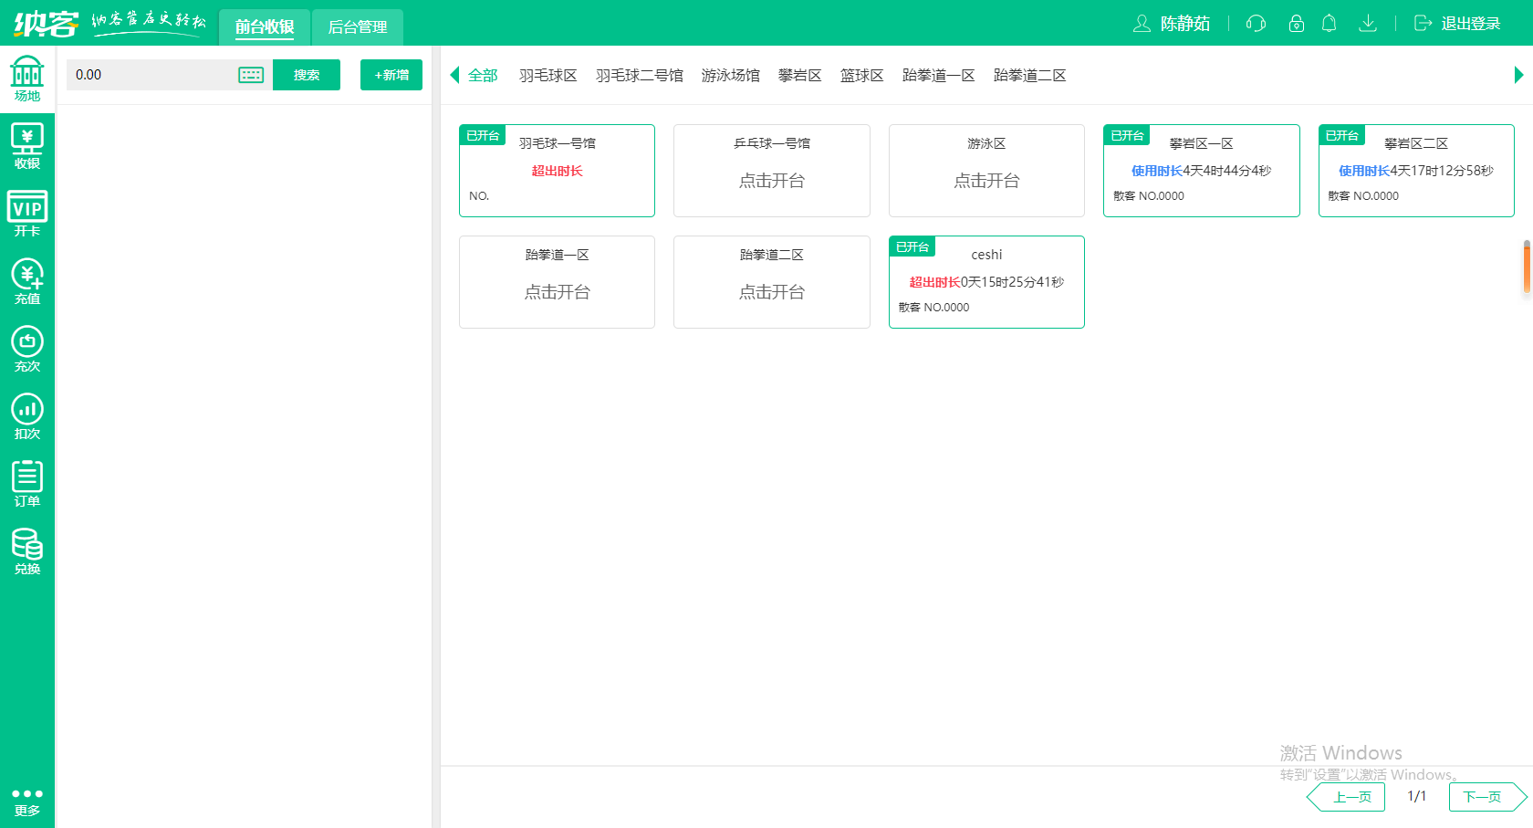
Task: Open notifications via bell icon
Action: coord(1330,24)
